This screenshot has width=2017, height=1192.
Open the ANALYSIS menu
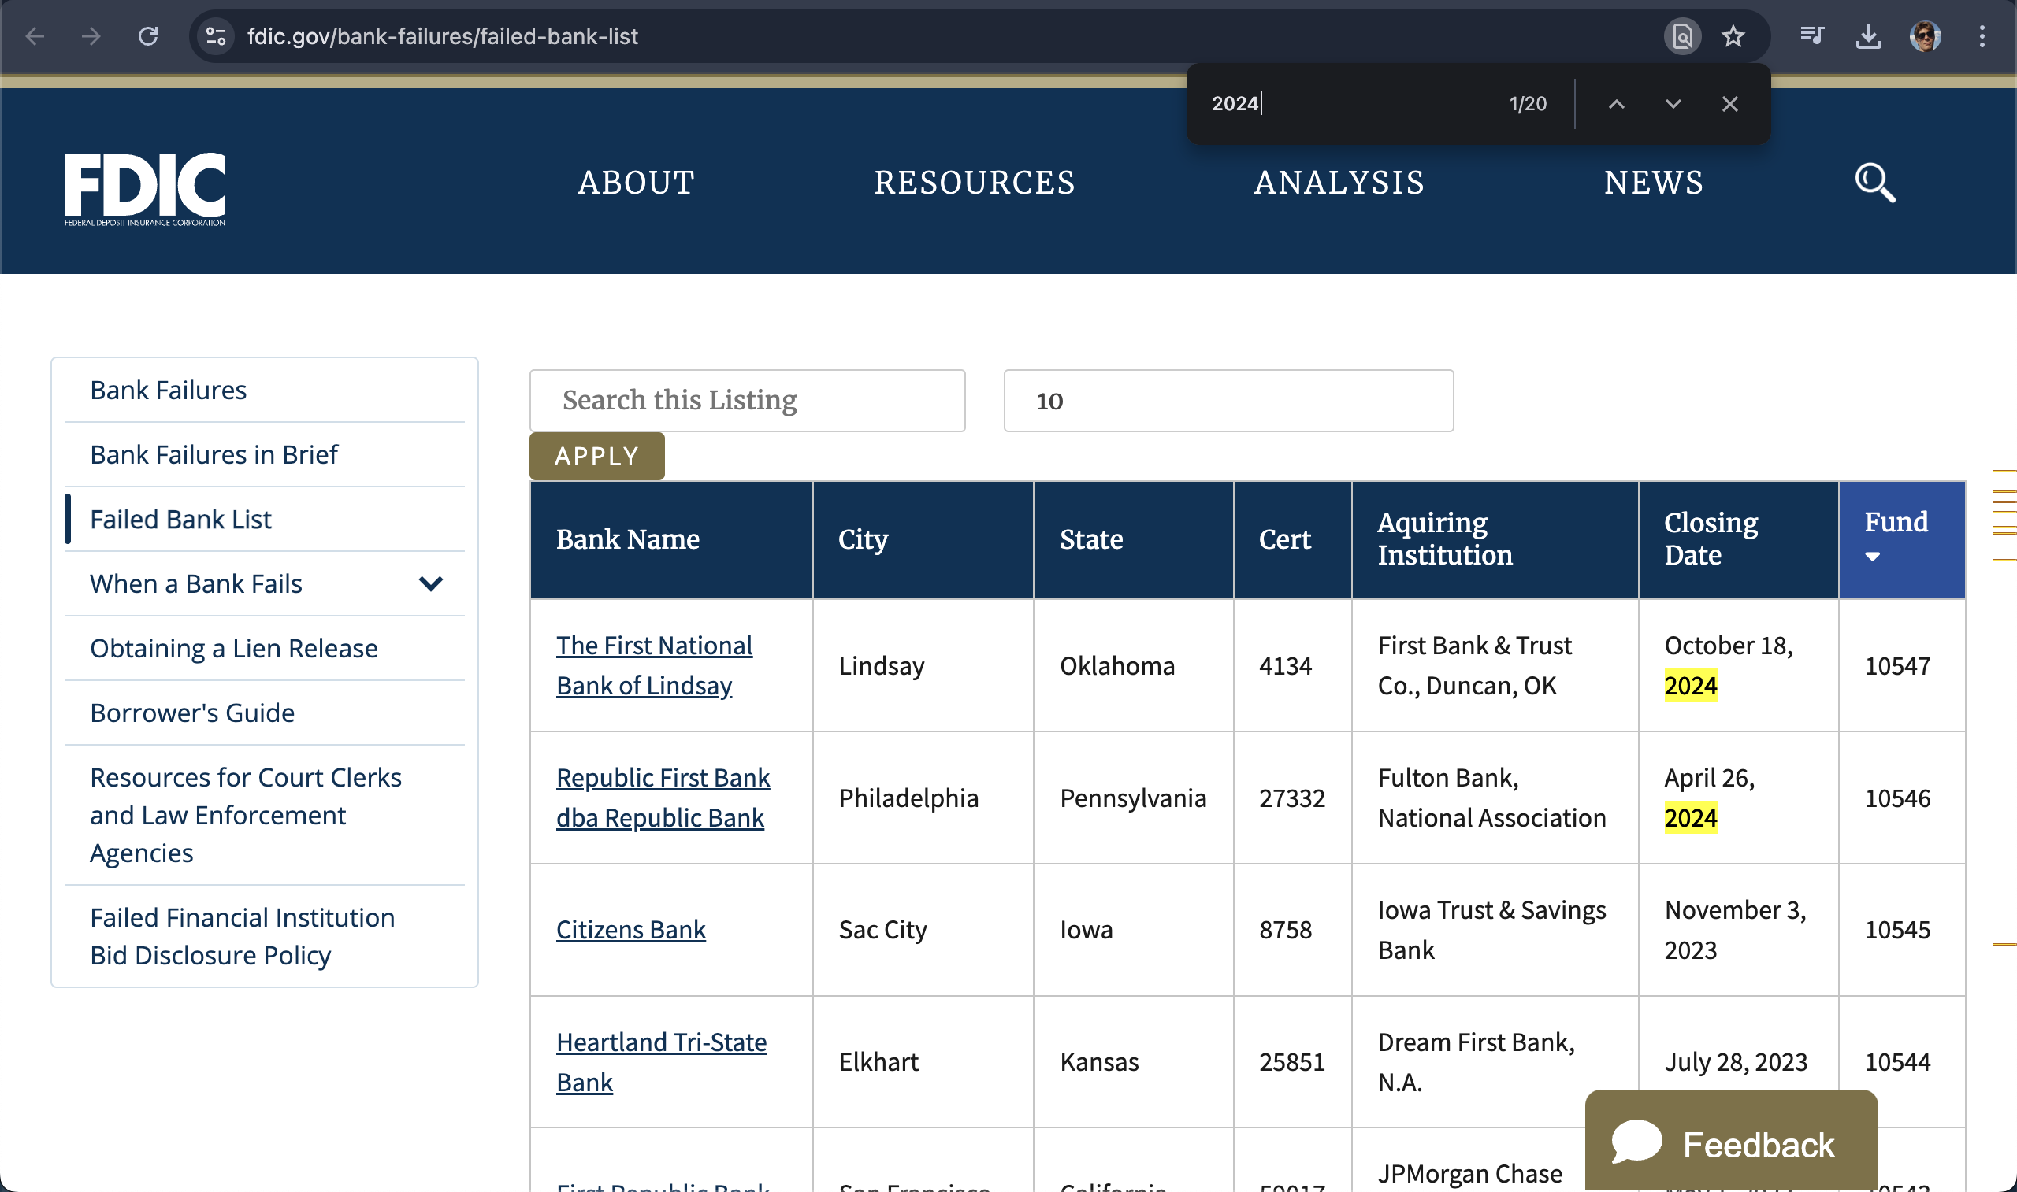tap(1339, 183)
